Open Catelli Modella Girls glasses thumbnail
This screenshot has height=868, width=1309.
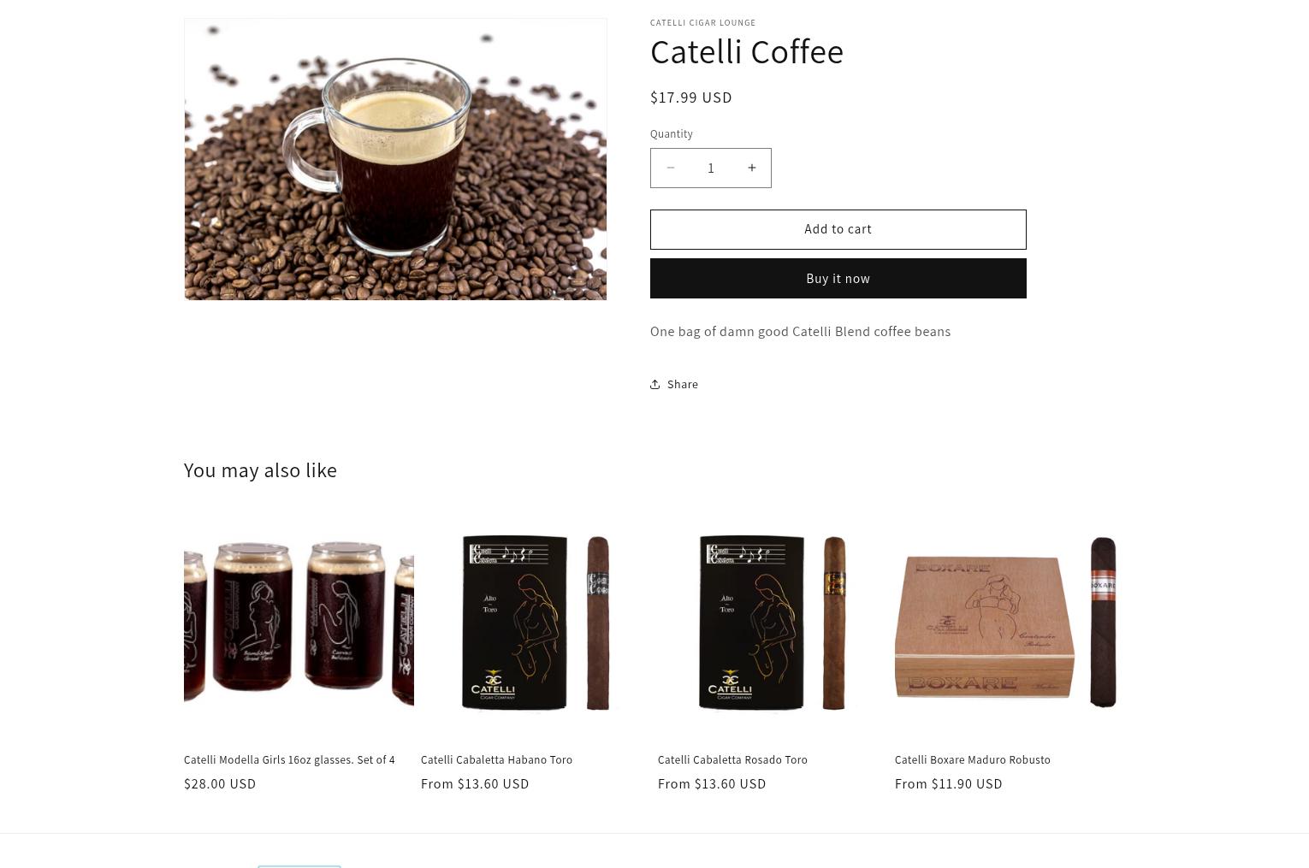[x=299, y=623]
